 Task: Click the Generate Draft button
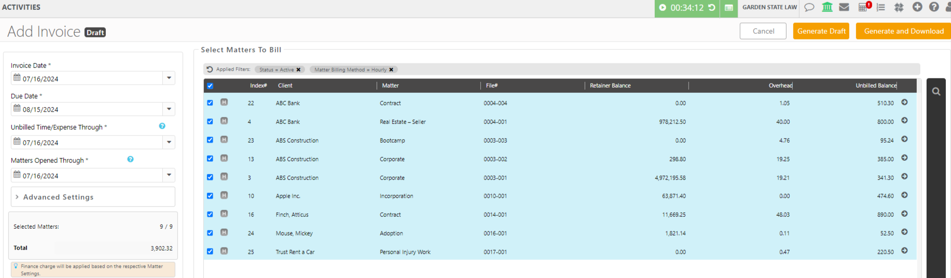point(821,31)
